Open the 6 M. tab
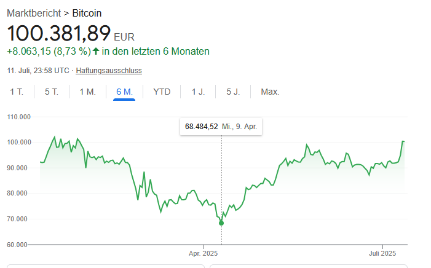This screenshot has height=268, width=431. 124,92
